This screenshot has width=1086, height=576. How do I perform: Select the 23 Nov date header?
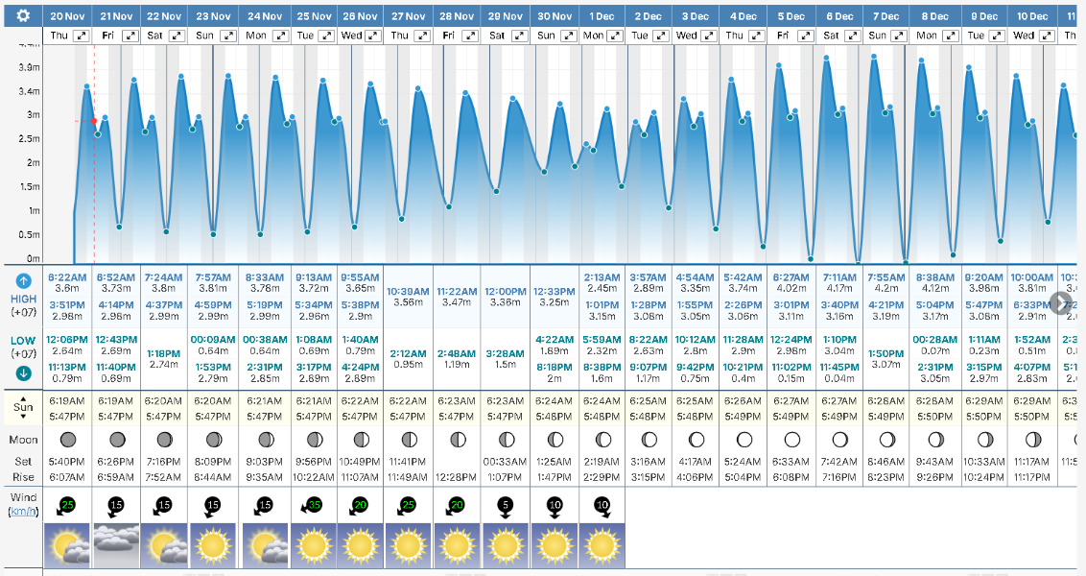(x=213, y=16)
